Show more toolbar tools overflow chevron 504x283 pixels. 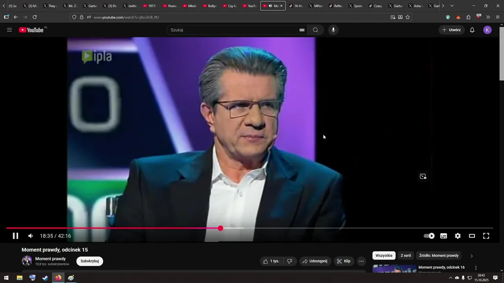pyautogui.click(x=488, y=17)
